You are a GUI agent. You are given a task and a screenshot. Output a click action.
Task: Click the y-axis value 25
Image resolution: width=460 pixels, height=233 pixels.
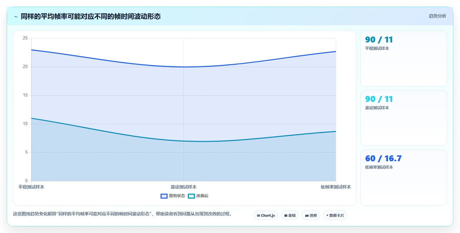[x=25, y=38]
